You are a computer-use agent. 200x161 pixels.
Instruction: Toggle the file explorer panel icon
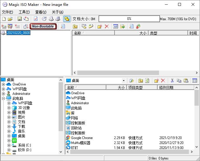pyautogui.click(x=67, y=19)
